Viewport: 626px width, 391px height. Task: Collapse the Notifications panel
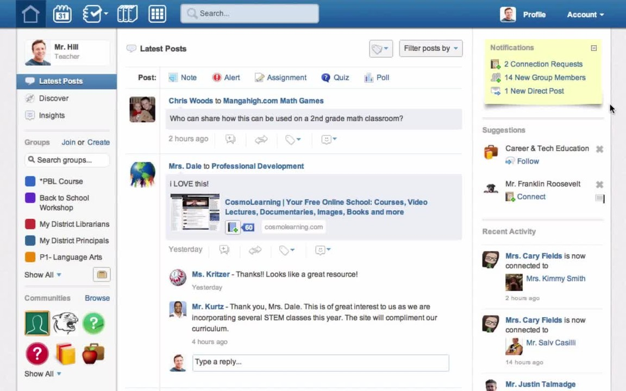point(593,48)
